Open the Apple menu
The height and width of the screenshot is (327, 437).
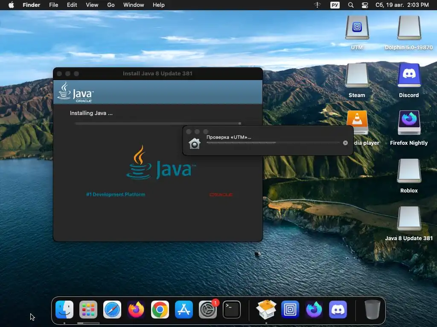[11, 5]
